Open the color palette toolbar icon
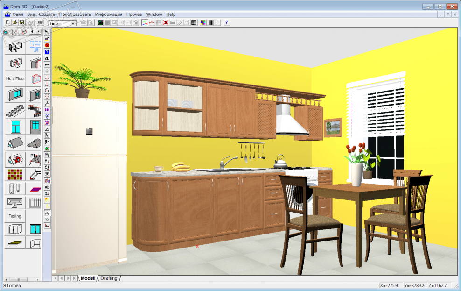This screenshot has width=461, height=291. pyautogui.click(x=203, y=22)
